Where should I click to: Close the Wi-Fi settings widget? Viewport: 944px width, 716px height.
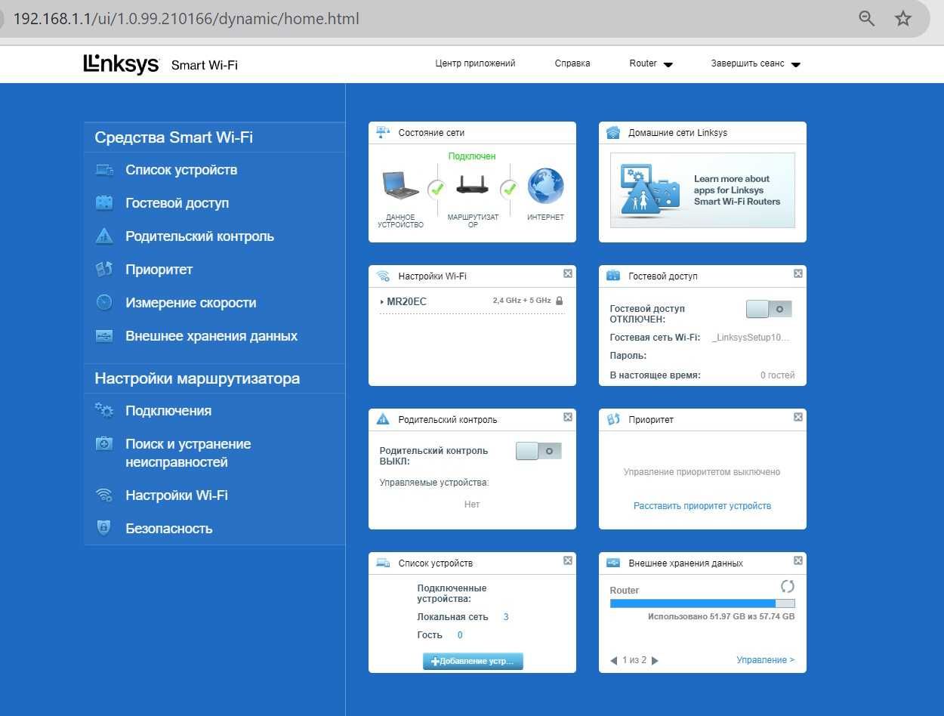(x=568, y=273)
